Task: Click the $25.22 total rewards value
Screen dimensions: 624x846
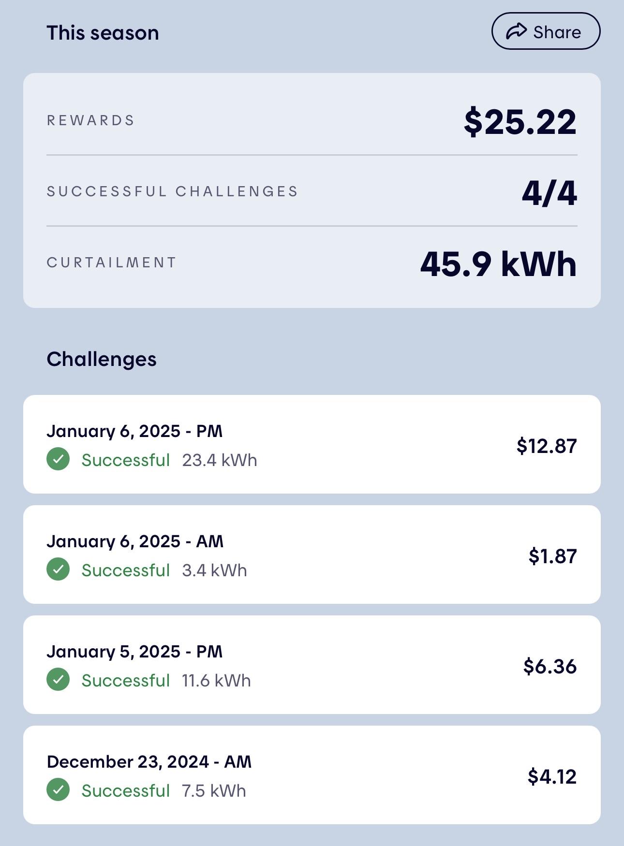Action: tap(520, 122)
